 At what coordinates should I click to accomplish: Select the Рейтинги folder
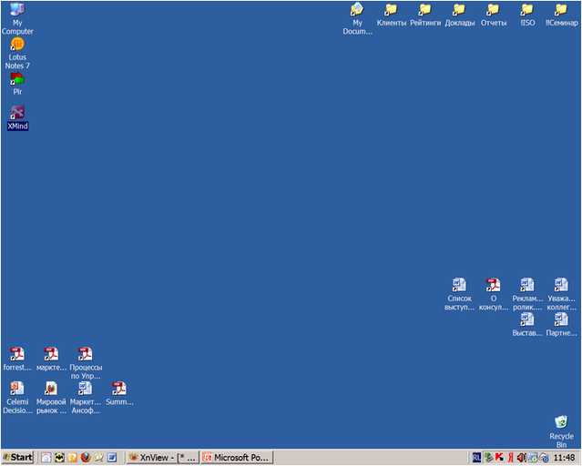[424, 10]
